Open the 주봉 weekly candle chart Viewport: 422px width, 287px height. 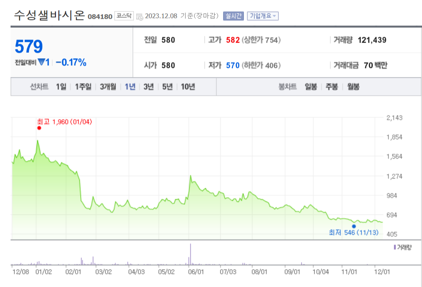(332, 87)
